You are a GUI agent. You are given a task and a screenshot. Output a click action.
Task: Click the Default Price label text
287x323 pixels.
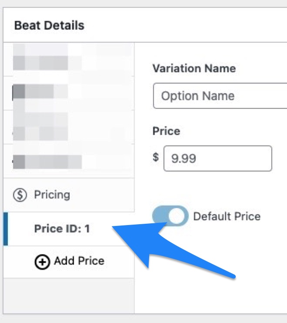point(227,216)
